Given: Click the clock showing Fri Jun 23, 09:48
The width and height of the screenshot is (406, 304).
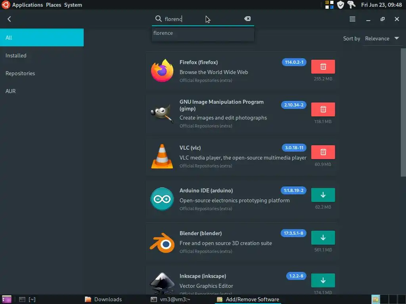Looking at the screenshot, I should tap(381, 5).
